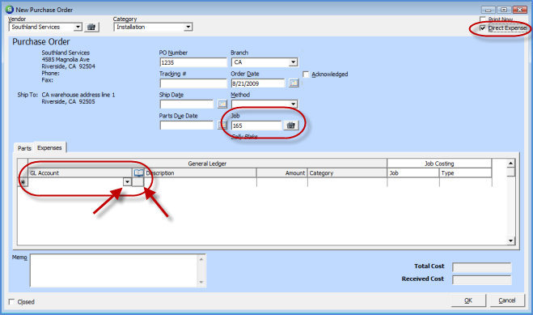Click the Total Cost field
The image size is (533, 315).
(x=482, y=267)
